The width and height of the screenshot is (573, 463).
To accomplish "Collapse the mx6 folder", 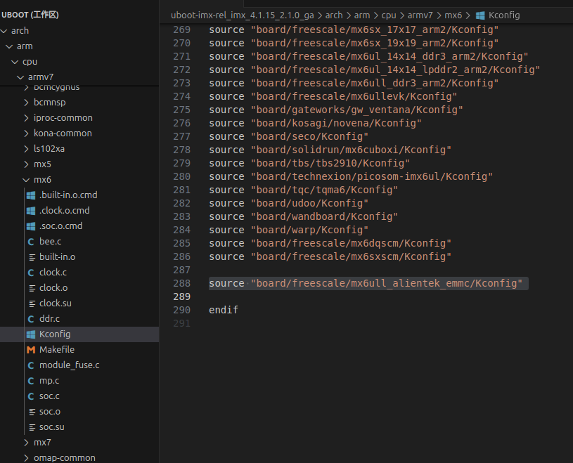I will click(x=26, y=180).
